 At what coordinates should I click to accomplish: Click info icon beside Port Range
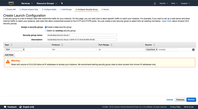pyautogui.click(x=111, y=45)
